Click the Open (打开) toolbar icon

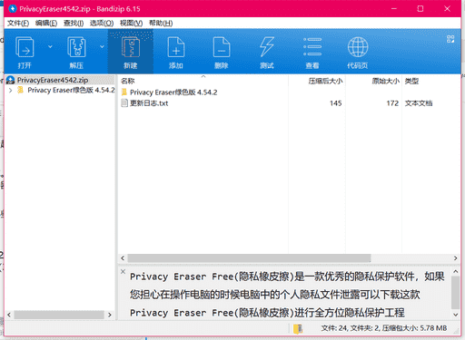coord(25,47)
